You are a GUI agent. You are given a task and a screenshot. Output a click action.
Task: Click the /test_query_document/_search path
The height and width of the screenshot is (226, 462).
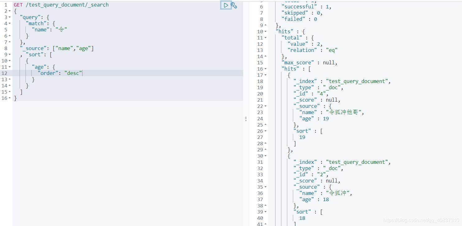(x=67, y=5)
